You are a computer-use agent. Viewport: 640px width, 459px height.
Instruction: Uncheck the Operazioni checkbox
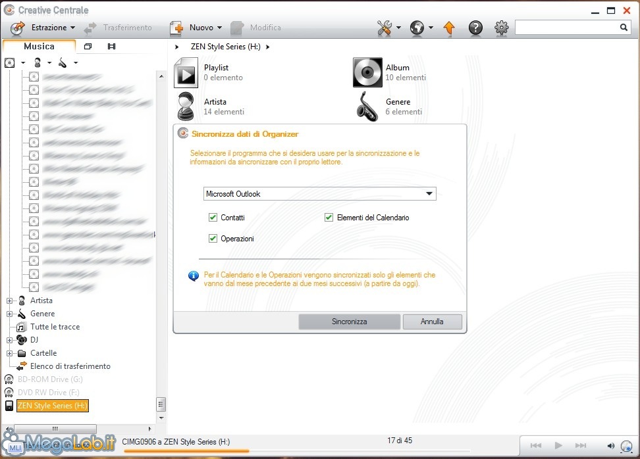tap(213, 239)
